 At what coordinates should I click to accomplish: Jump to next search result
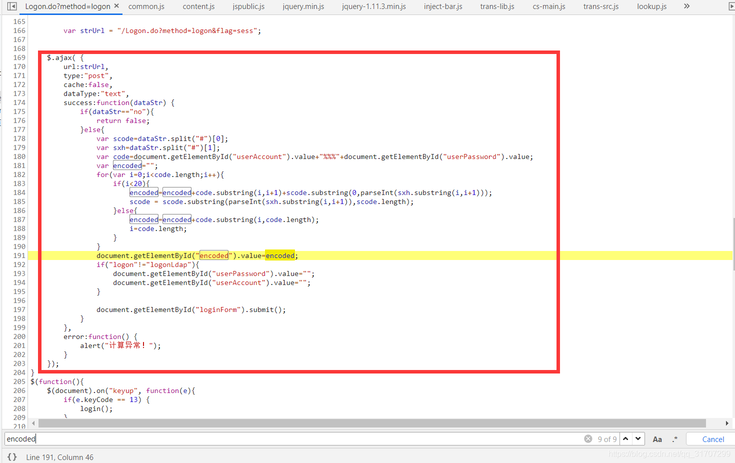pyautogui.click(x=638, y=439)
